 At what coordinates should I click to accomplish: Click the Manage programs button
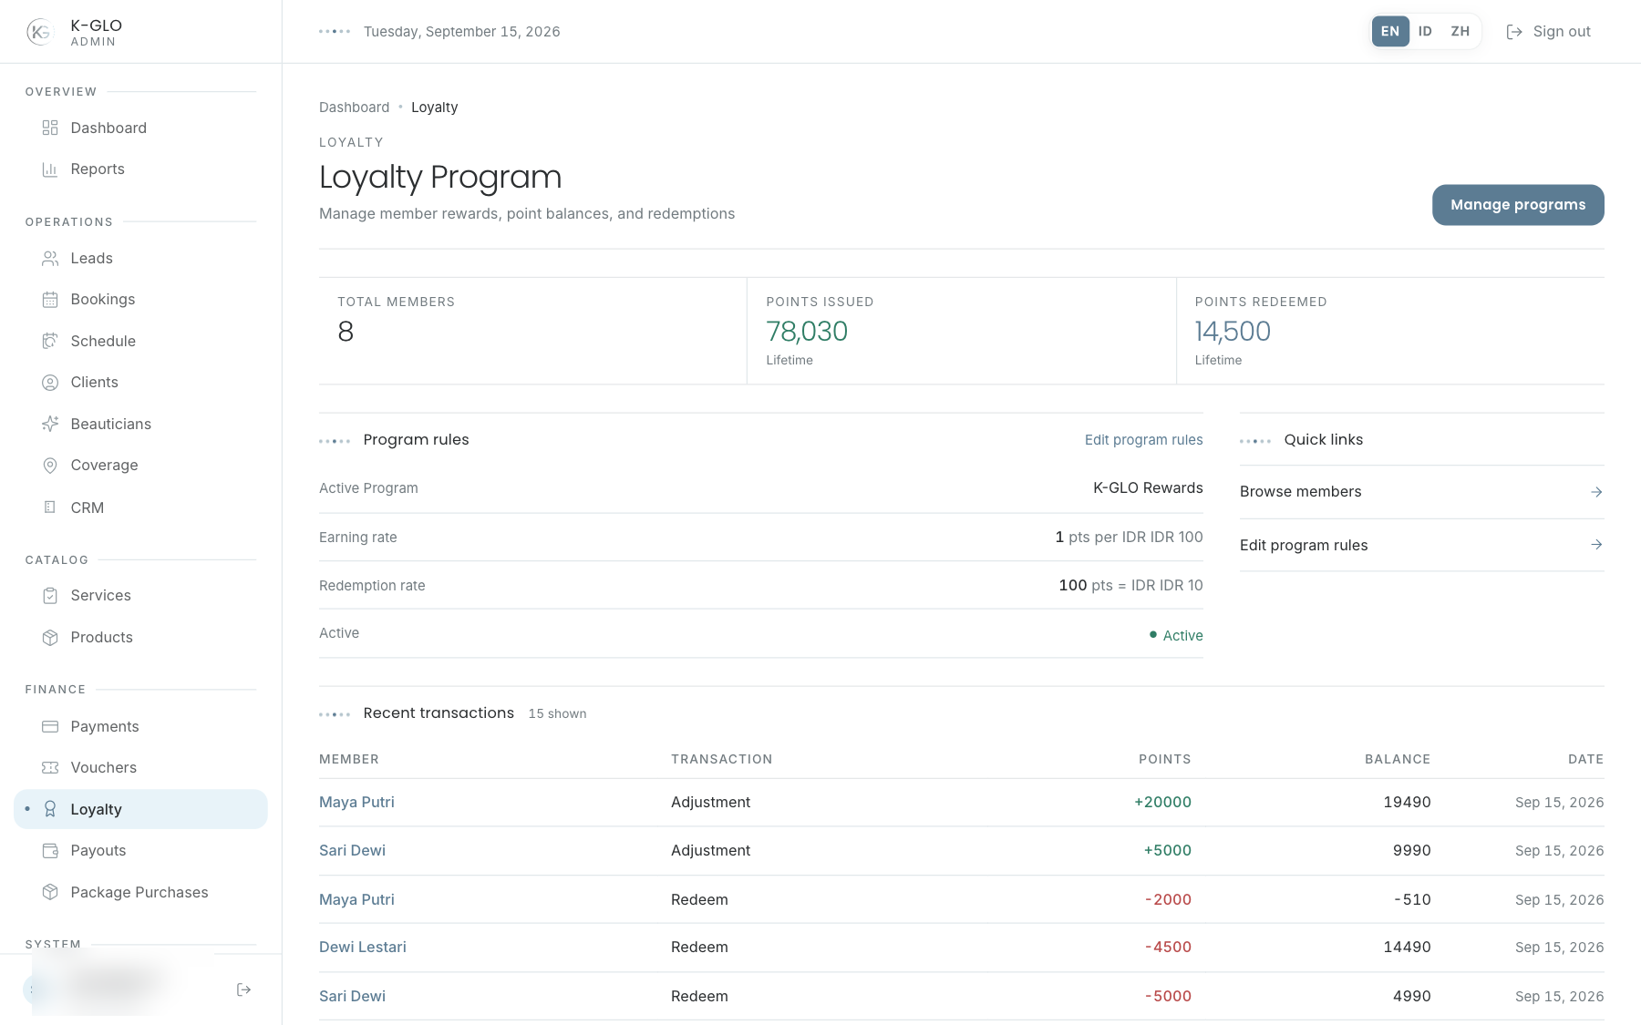click(x=1518, y=205)
